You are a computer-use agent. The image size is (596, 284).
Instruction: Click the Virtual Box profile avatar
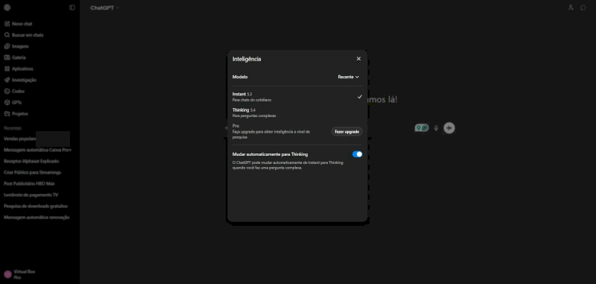(7, 274)
